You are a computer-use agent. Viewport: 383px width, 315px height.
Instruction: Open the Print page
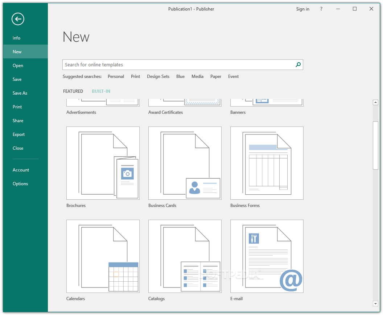25,107
